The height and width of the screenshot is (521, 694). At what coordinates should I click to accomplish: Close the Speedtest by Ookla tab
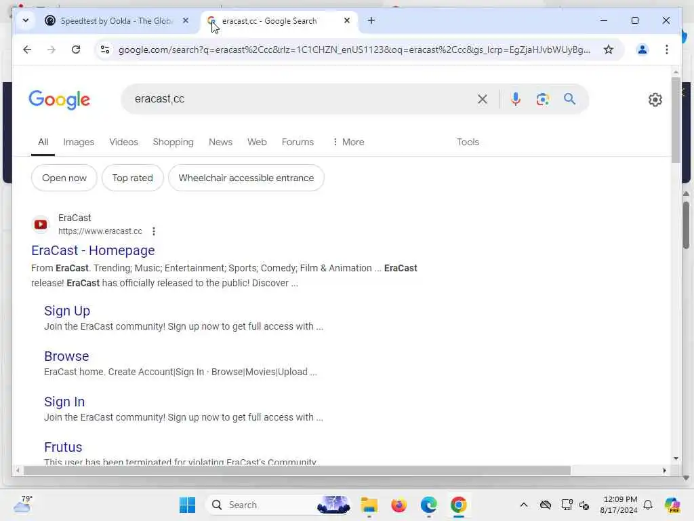pos(186,21)
